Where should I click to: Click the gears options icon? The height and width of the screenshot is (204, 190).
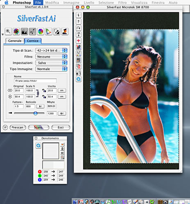coord(79,47)
